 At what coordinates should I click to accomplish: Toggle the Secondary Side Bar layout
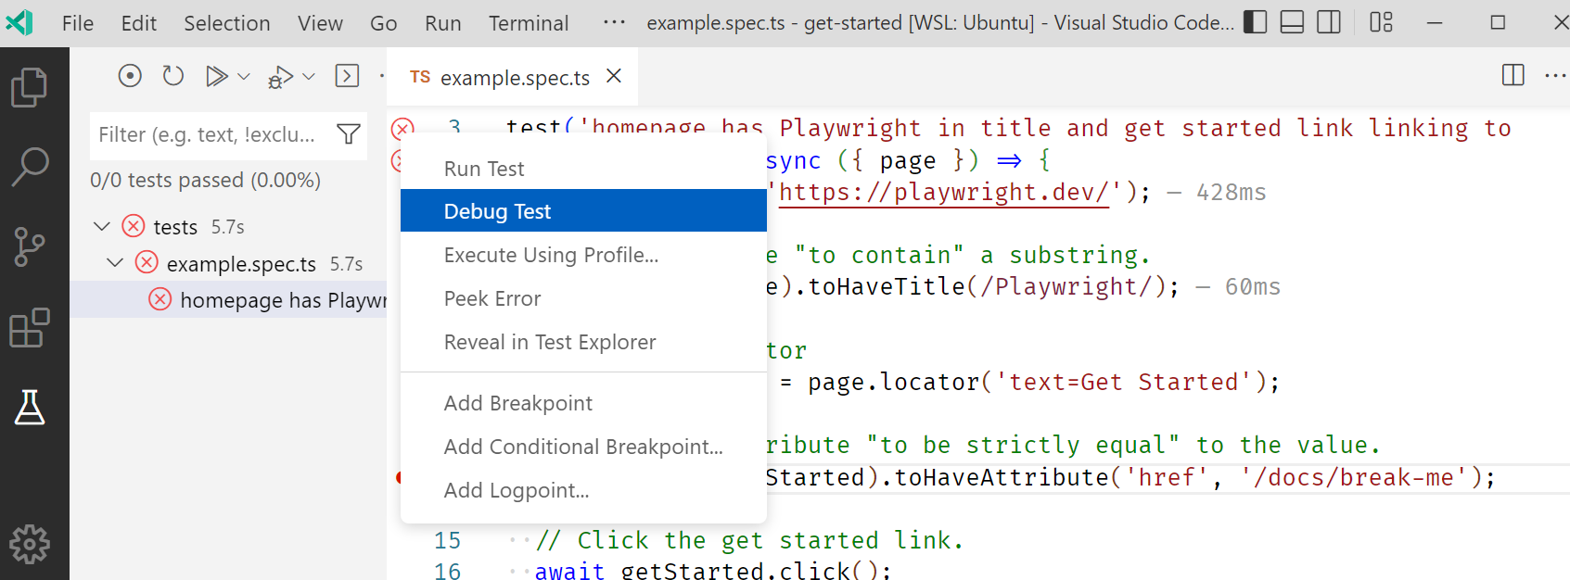point(1329,22)
